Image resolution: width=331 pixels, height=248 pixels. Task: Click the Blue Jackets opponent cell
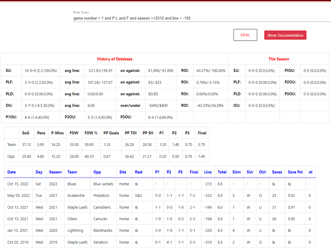coord(103,184)
